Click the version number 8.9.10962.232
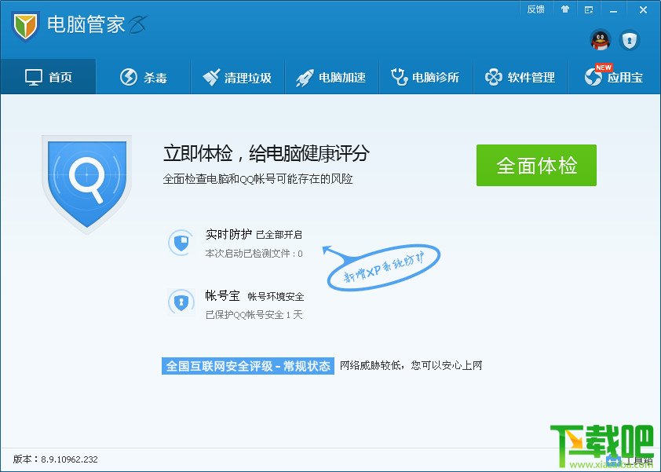661x472 pixels. 70,459
